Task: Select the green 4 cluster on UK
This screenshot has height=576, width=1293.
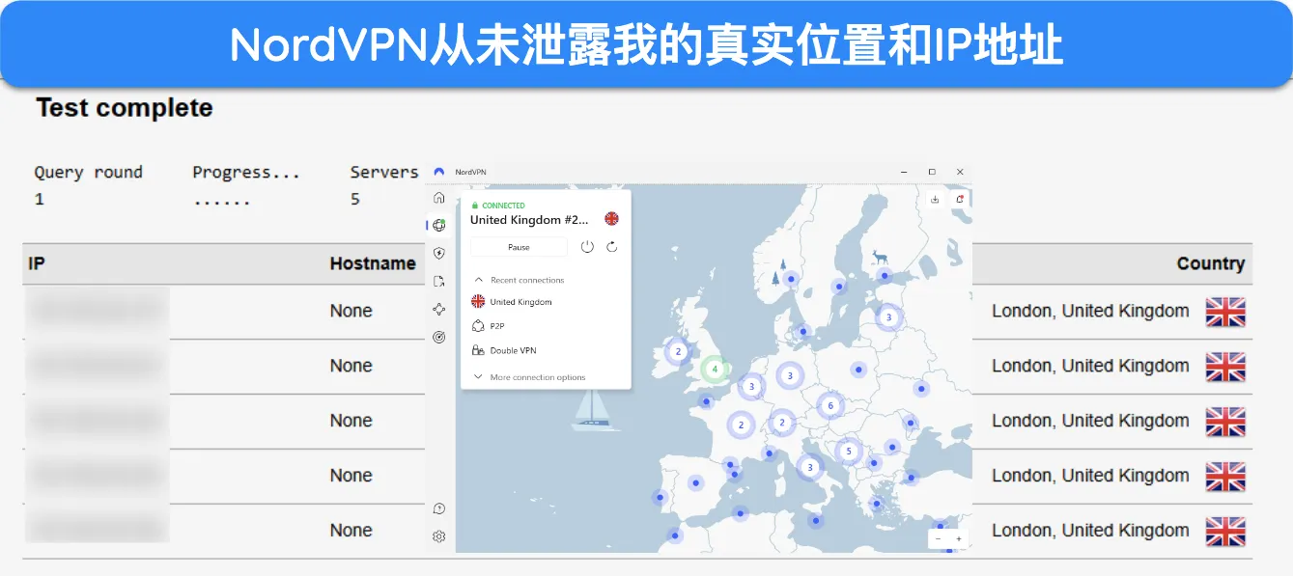Action: tap(715, 369)
